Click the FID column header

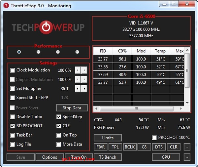click(x=103, y=51)
